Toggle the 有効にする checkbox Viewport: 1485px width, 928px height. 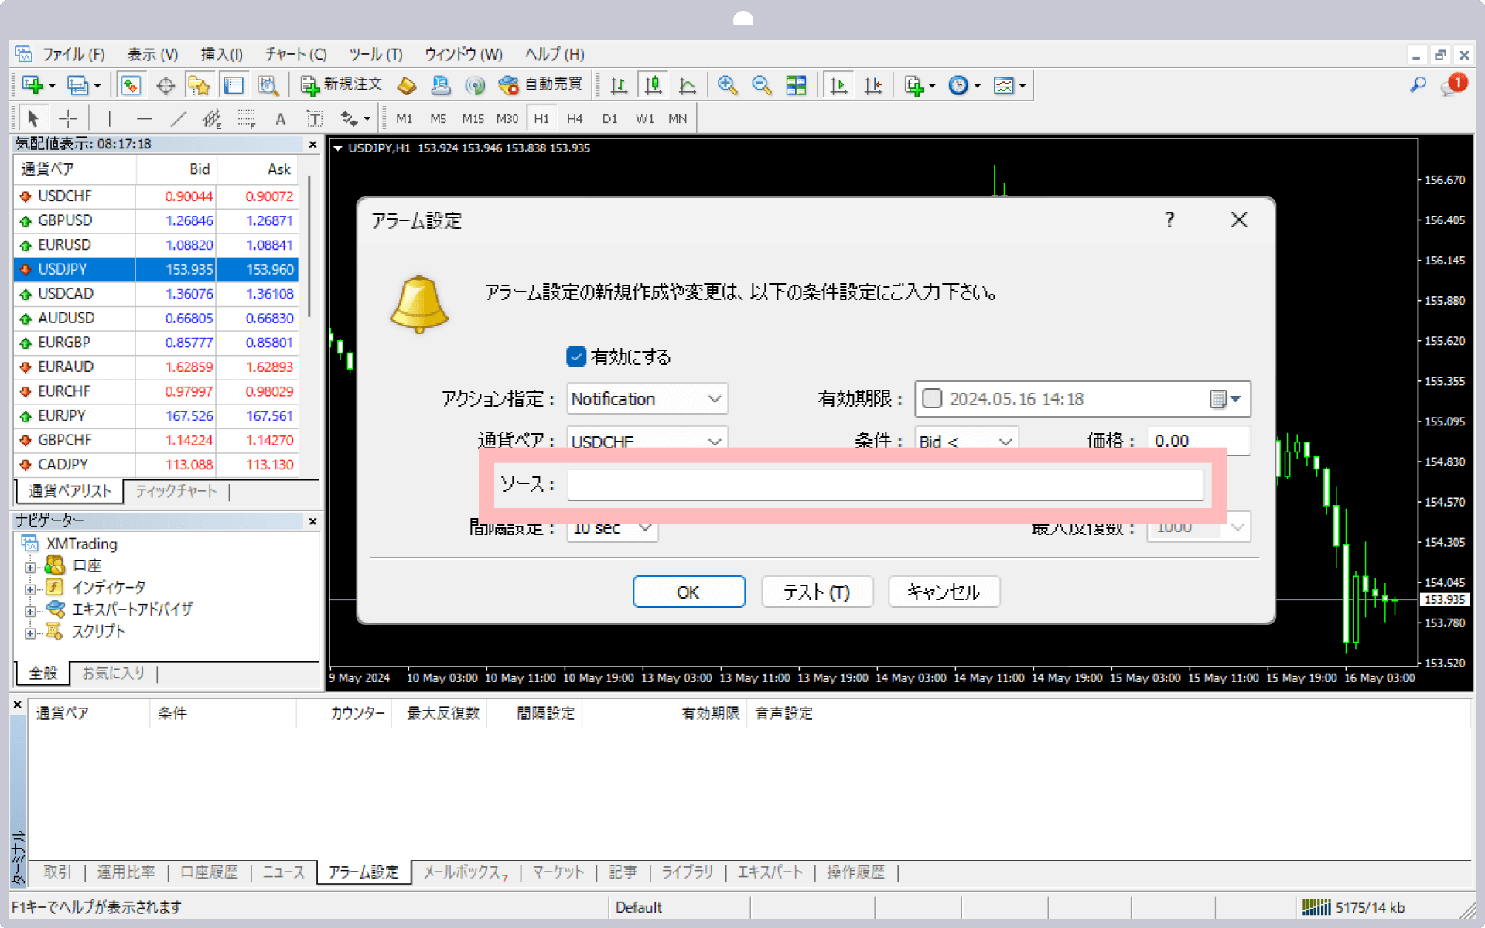[x=576, y=357]
